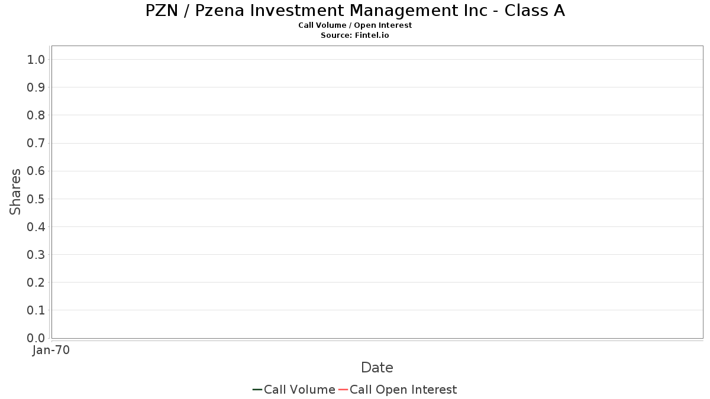710x399 pixels.
Task: Select the Call Volume legend label
Action: click(299, 390)
